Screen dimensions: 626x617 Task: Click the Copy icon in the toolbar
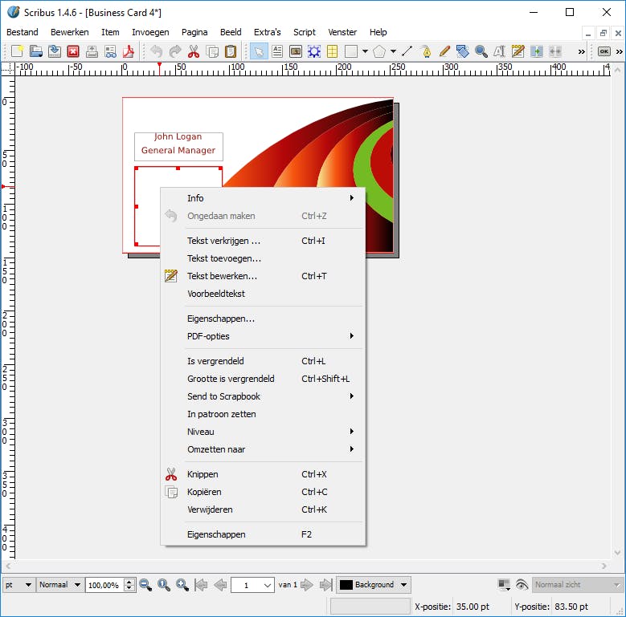coord(212,51)
